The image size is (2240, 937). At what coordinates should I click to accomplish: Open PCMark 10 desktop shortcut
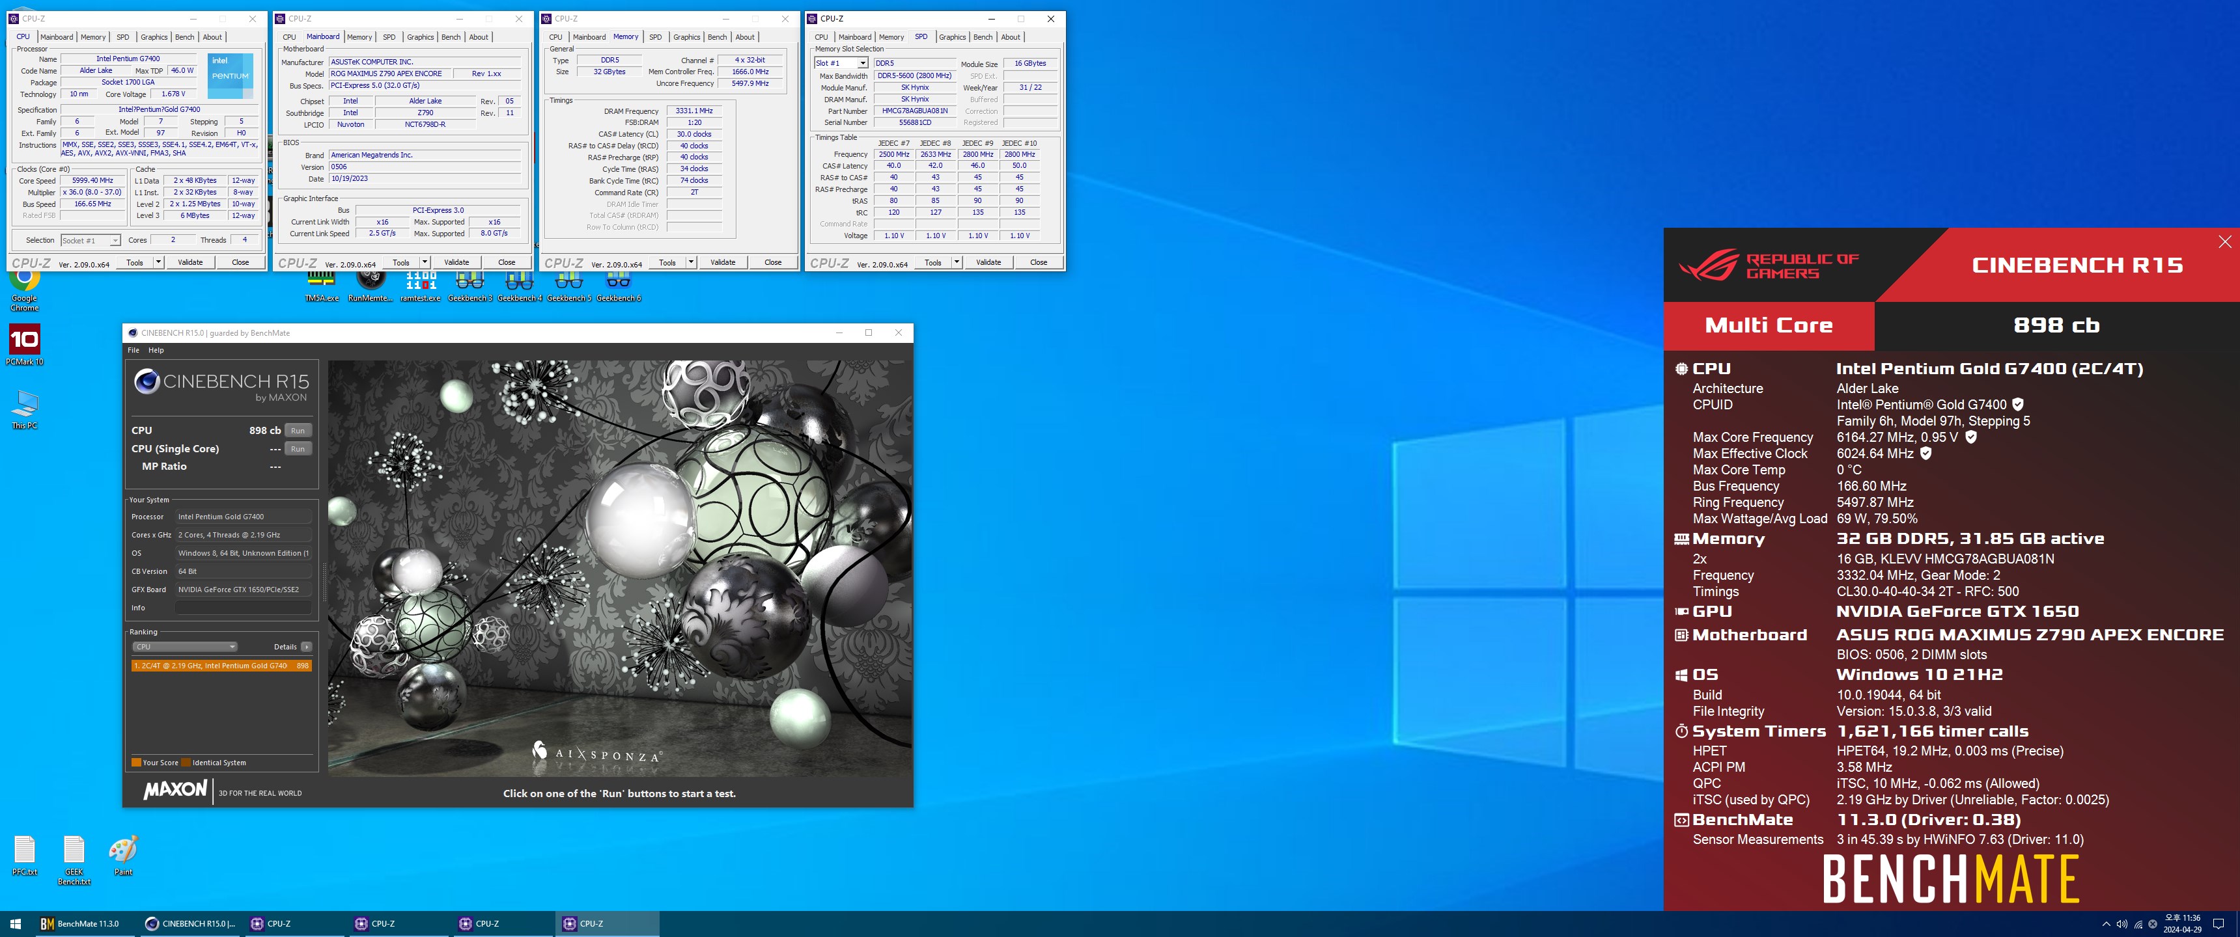[x=24, y=345]
